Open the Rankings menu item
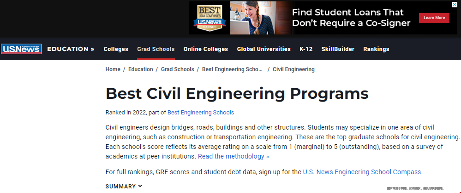 [376, 49]
